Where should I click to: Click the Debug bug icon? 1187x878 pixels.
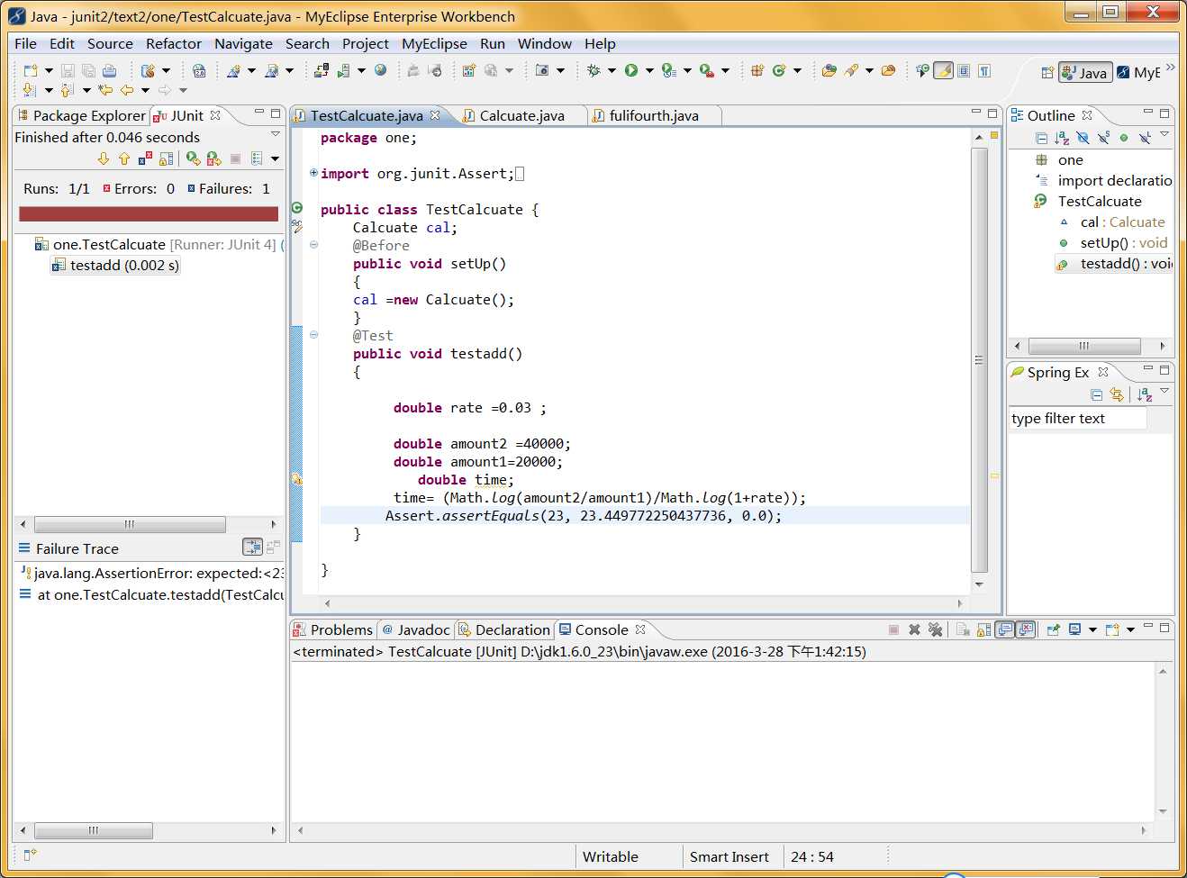(593, 70)
